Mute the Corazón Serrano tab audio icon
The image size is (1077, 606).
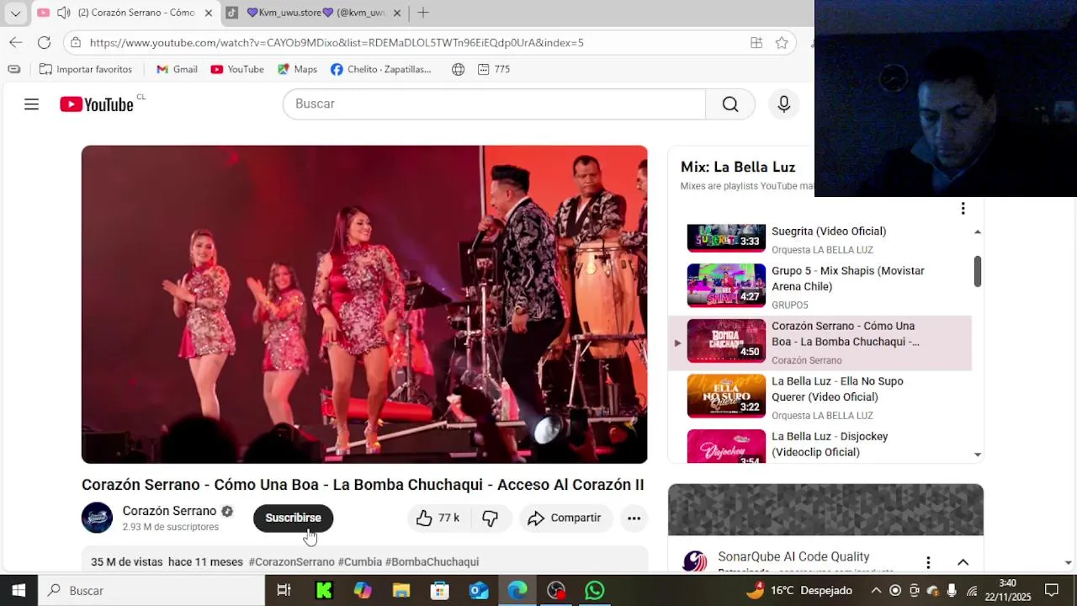tap(63, 13)
